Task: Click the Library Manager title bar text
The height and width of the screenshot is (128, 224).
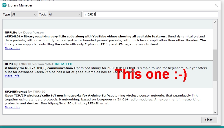Action: point(20,5)
